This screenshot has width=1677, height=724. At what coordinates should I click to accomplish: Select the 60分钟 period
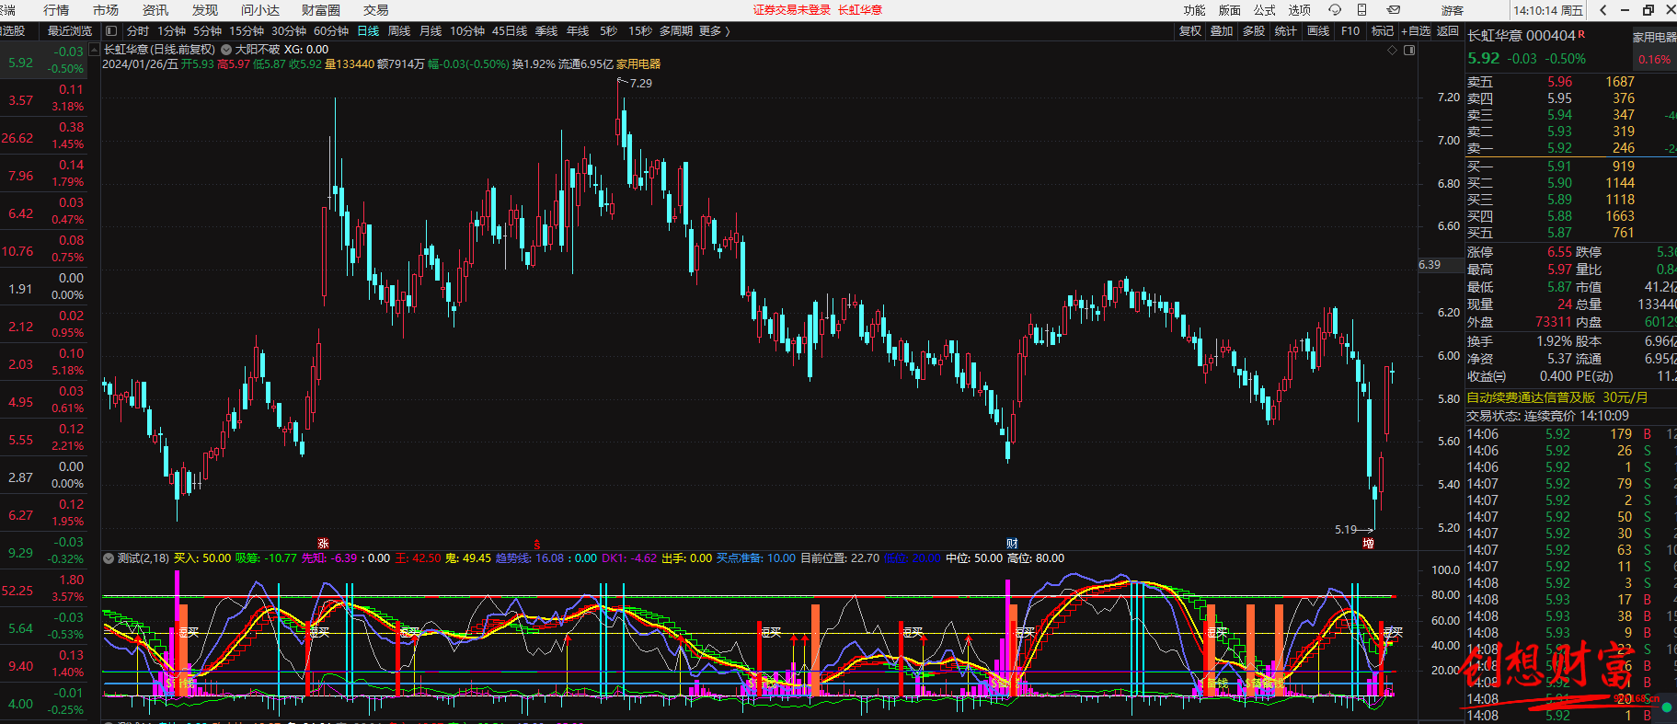[331, 31]
